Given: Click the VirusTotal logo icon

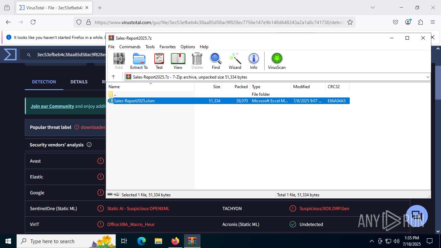Looking at the screenshot, I should tap(10, 54).
